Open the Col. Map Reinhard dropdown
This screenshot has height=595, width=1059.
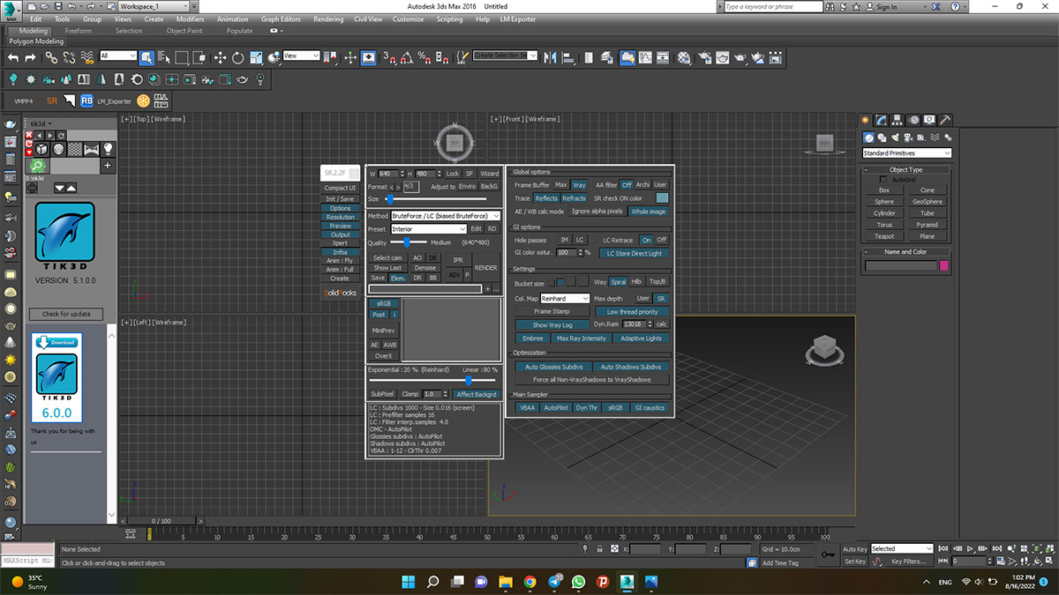click(x=565, y=299)
